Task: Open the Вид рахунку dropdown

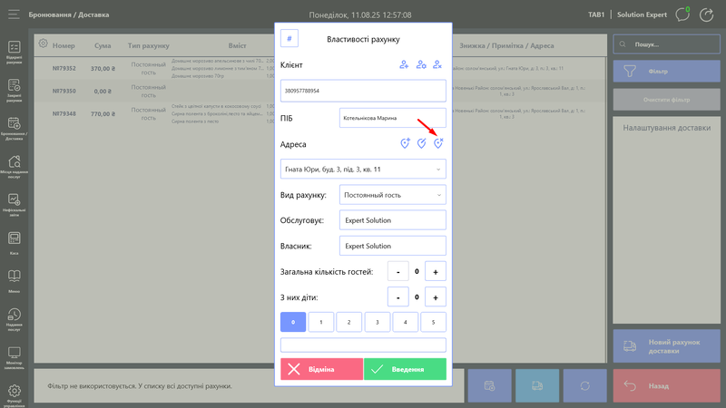Action: click(391, 194)
